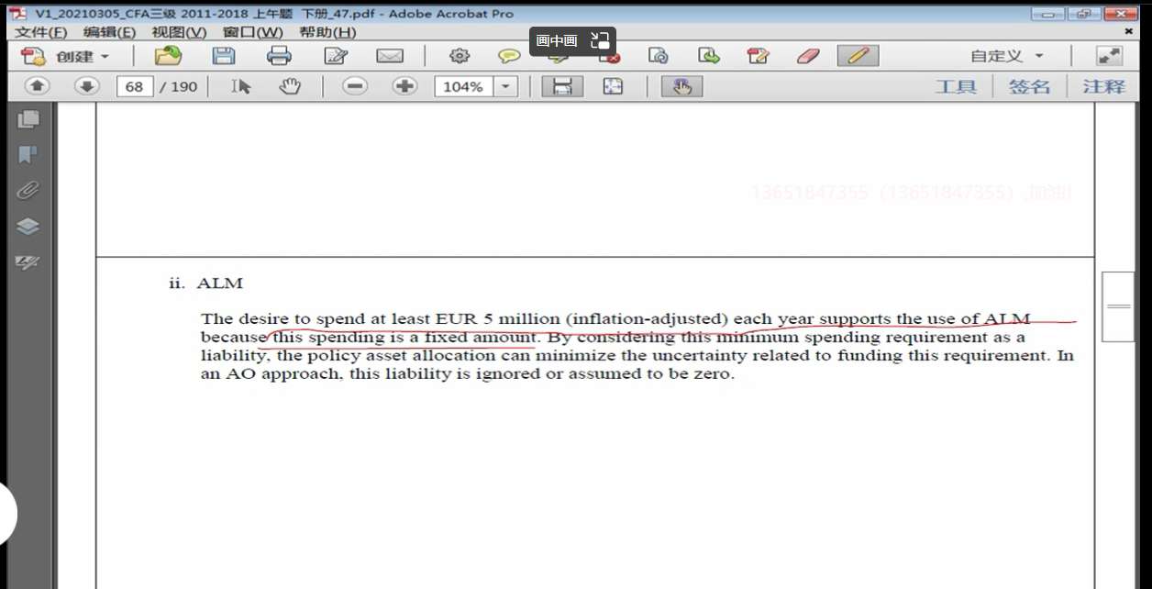This screenshot has width=1152, height=589.
Task: Toggle fit-to-page view mode
Action: coord(612,86)
